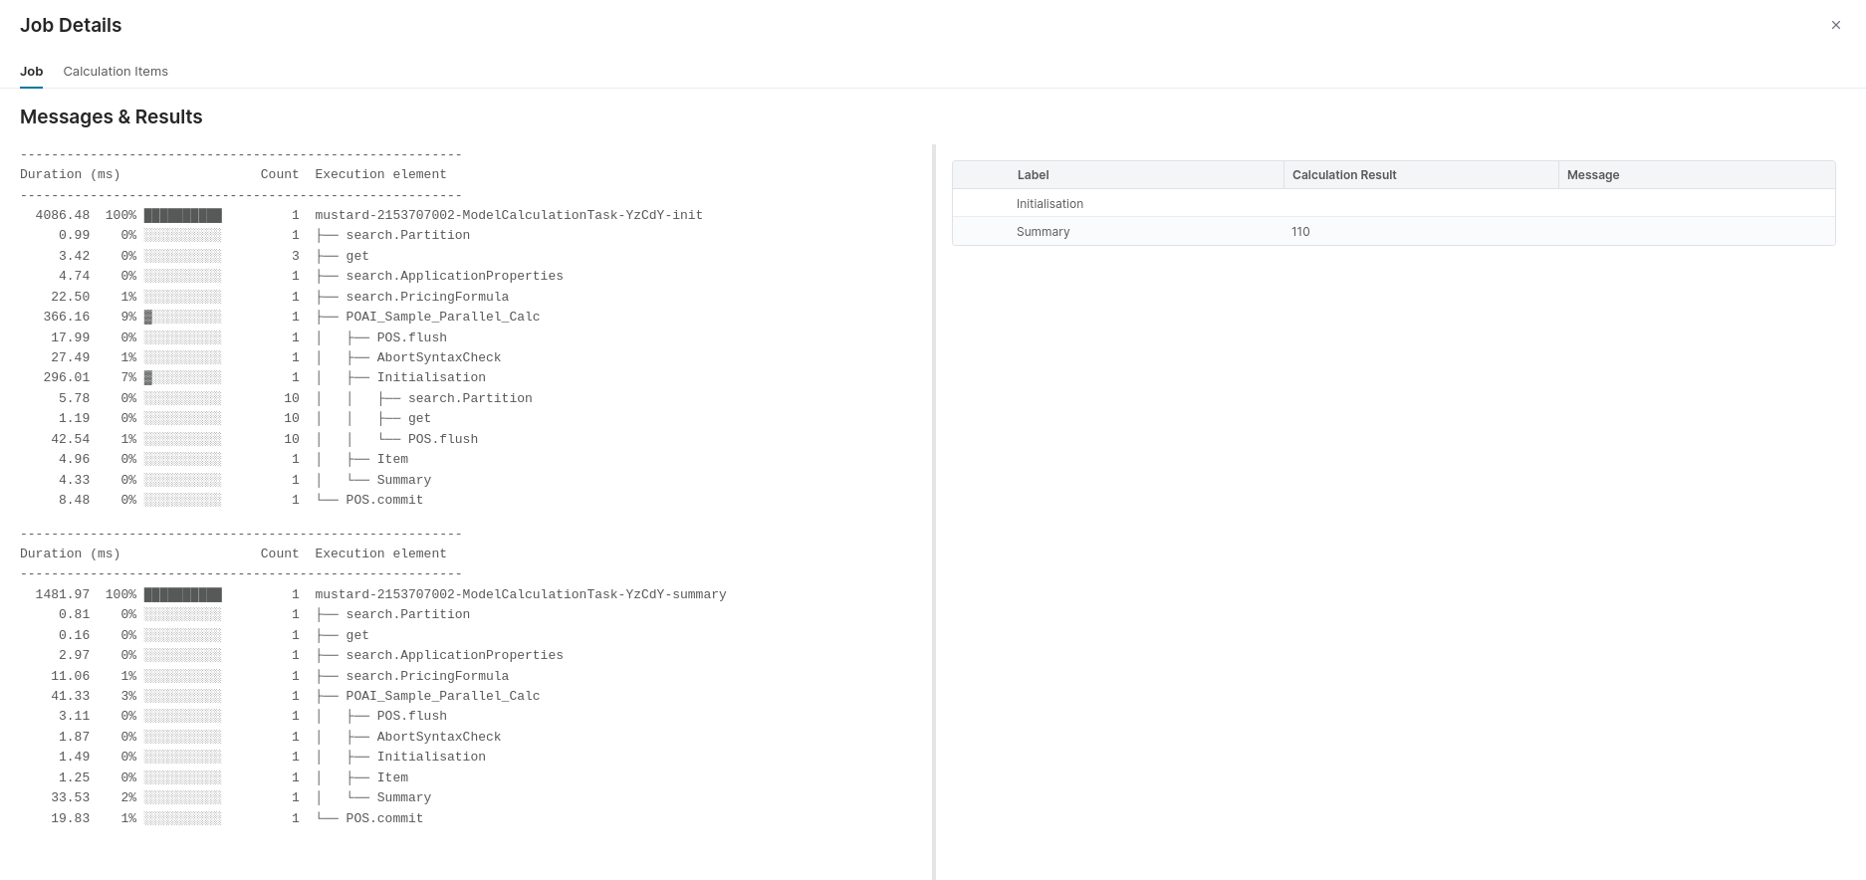Click the Message column header
Screen dimensions: 1866x880
pyautogui.click(x=1592, y=175)
